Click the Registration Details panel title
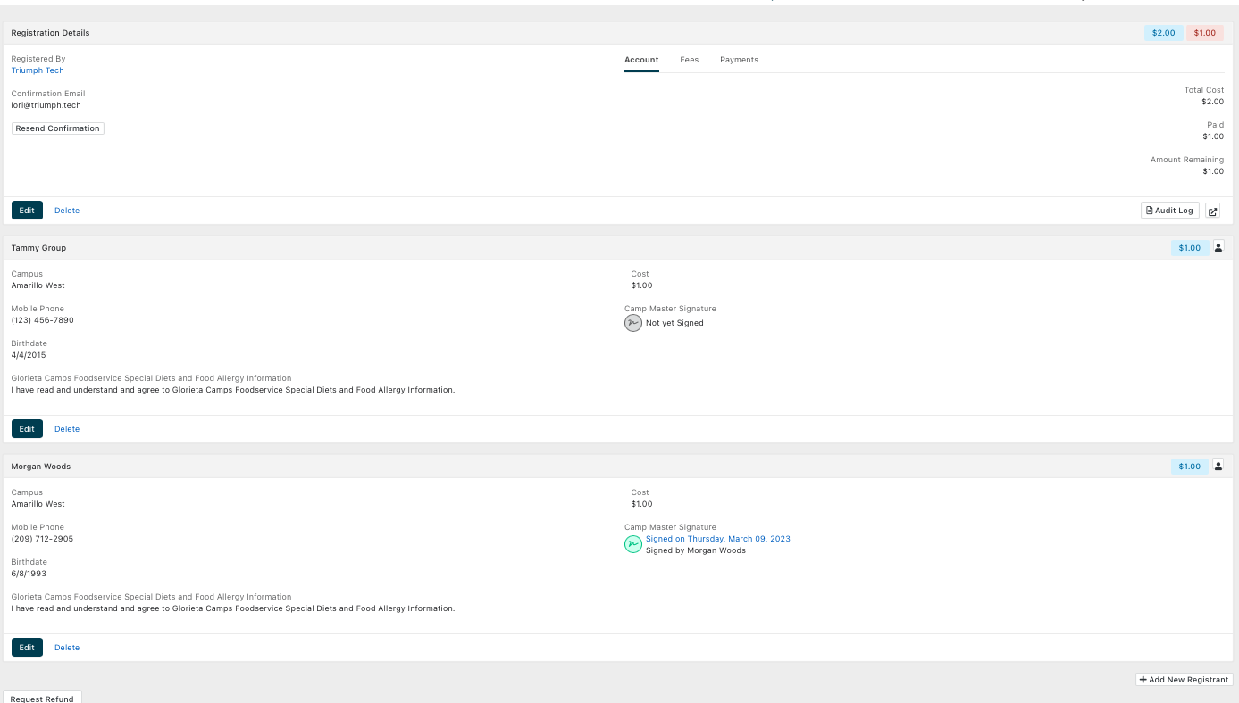Viewport: 1239px width, 703px height. coord(51,33)
